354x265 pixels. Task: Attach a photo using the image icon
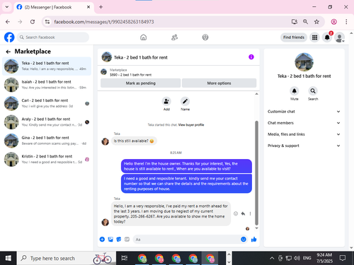[x=110, y=240]
